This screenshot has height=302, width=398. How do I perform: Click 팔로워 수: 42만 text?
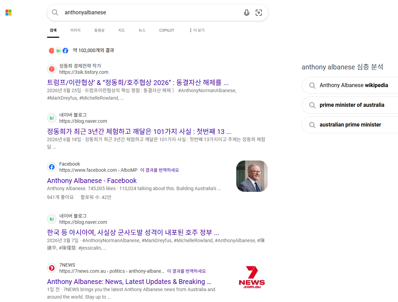[x=96, y=197]
